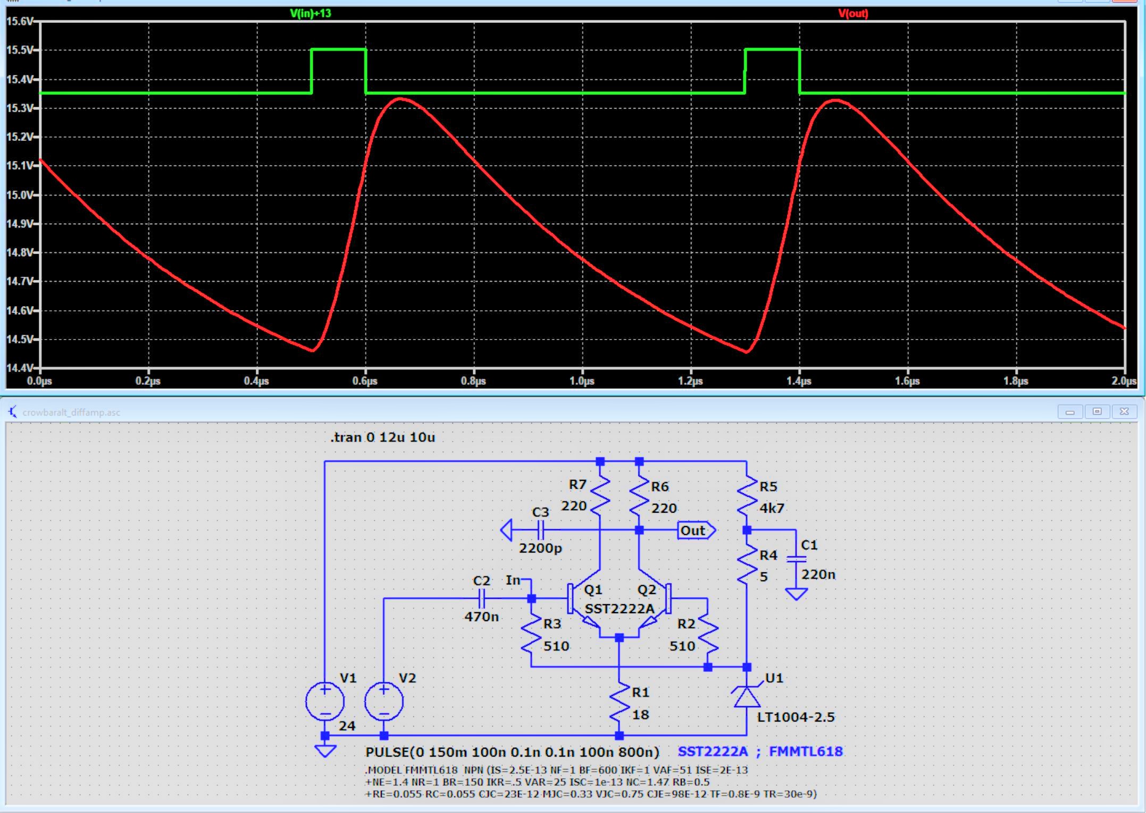Click the SST2222A ; FMMTL618 comment text
Screen dimensions: 1146x813
[x=760, y=751]
